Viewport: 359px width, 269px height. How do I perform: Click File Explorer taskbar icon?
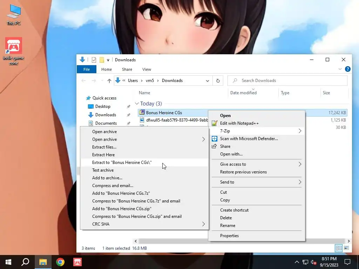click(43, 262)
